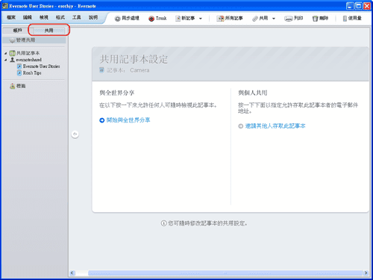Open dropdown arrow next to 新記事

click(x=201, y=19)
